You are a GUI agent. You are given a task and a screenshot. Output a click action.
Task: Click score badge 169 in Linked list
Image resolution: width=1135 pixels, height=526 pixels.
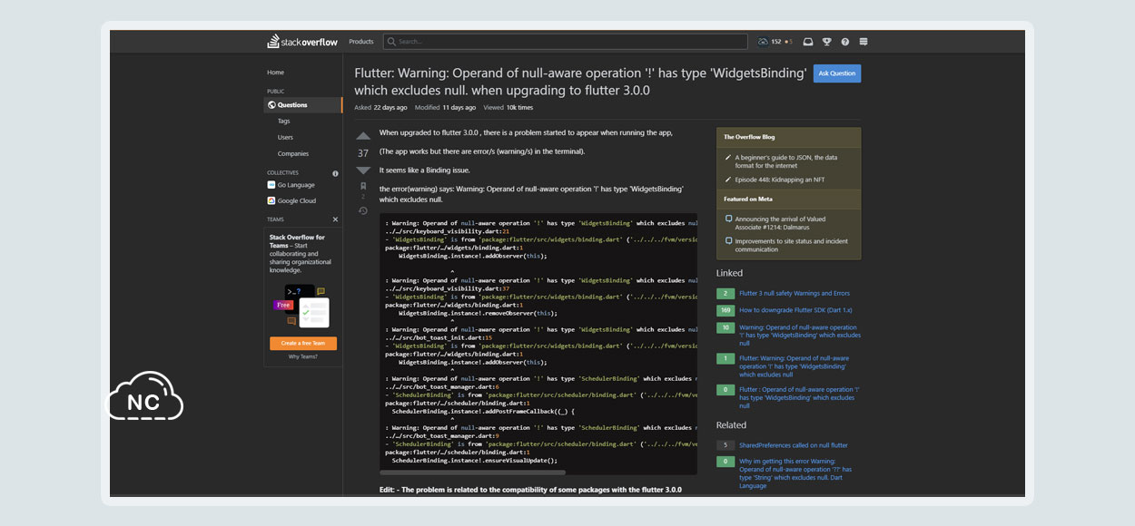pos(725,310)
